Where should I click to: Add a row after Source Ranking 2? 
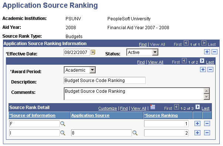(197, 133)
